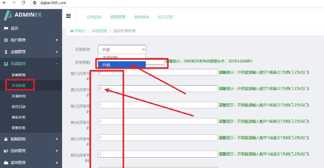
Task: Open 开奖时间 in sidebar submenu
Action: (x=19, y=96)
